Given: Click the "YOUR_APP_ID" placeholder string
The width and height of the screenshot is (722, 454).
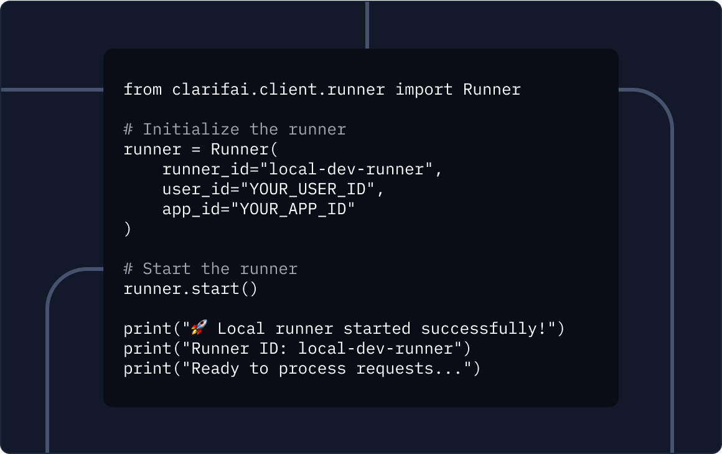Looking at the screenshot, I should coord(293,209).
